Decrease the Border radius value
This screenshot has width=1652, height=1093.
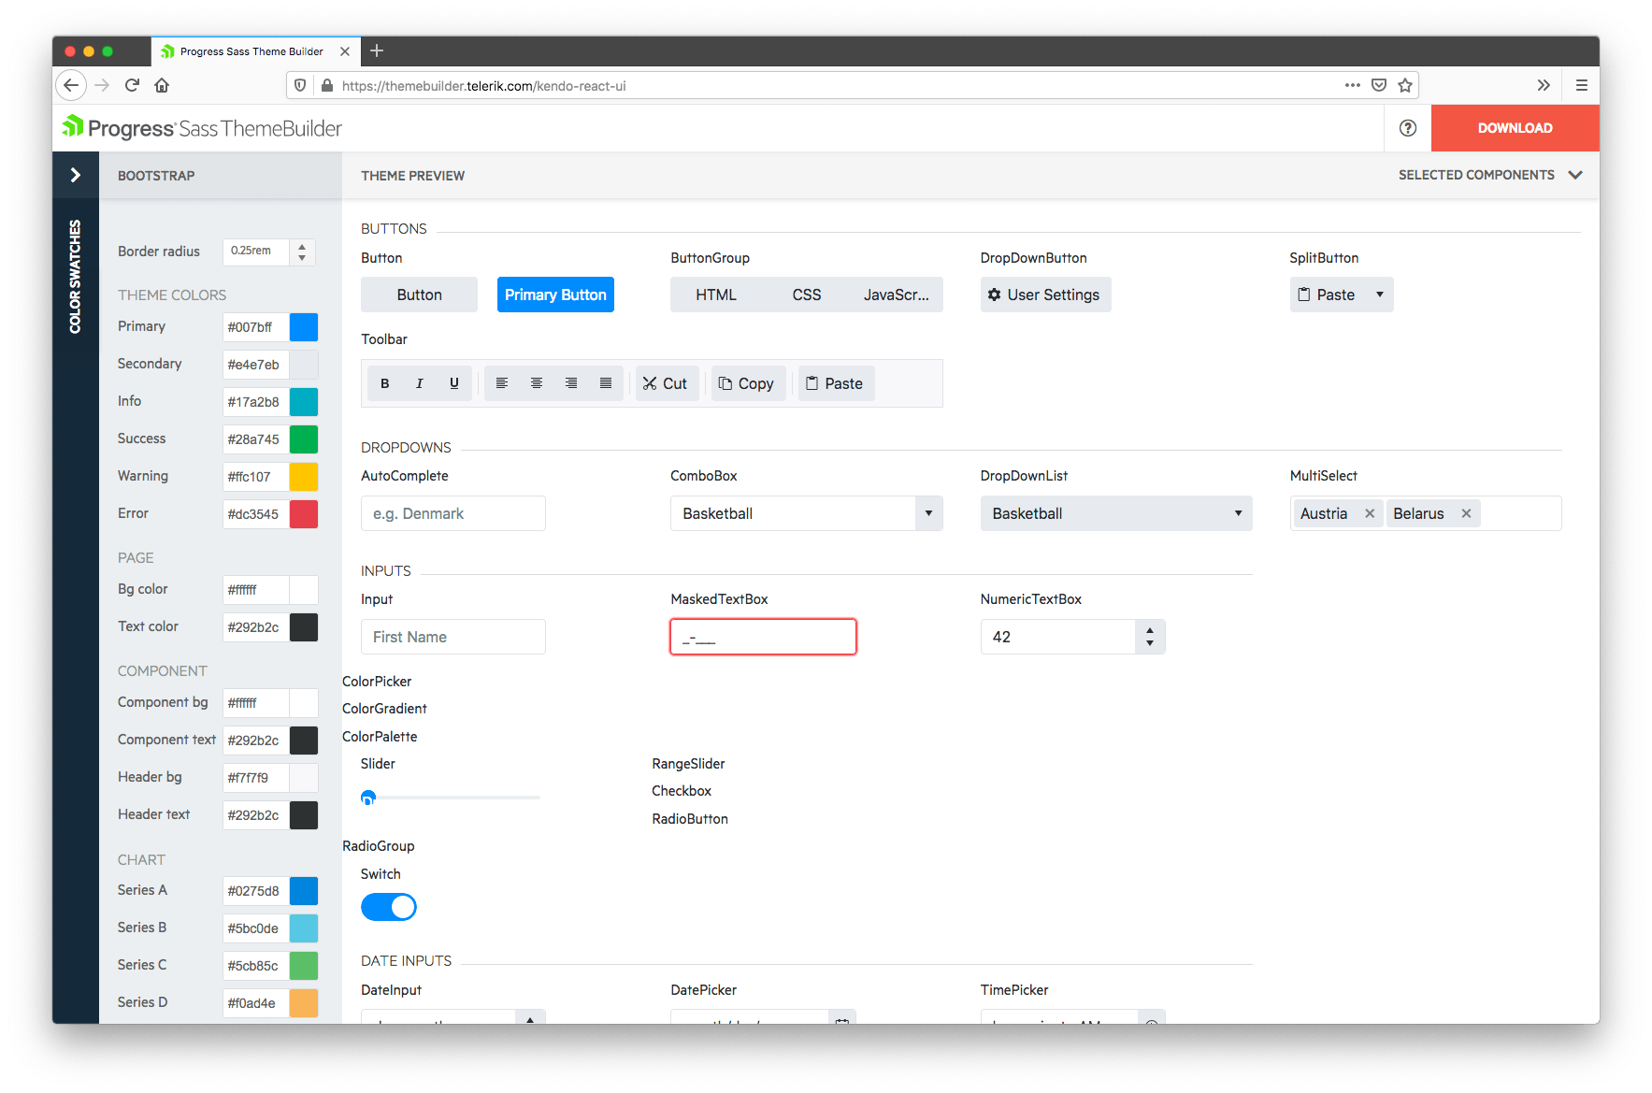[302, 258]
